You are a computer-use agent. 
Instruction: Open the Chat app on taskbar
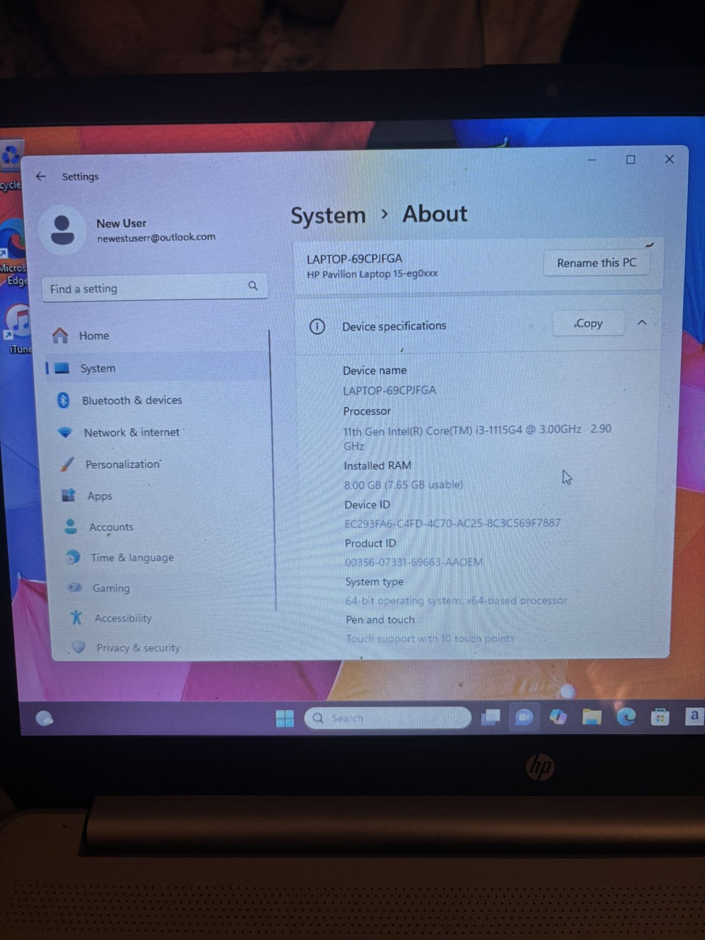coord(523,717)
